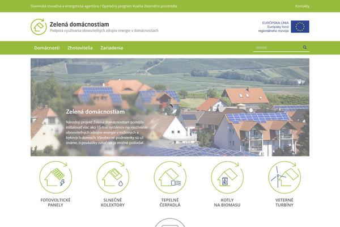The image size is (340, 227).
Task: Click the Európska únia regional fund text
Action: 274,27
